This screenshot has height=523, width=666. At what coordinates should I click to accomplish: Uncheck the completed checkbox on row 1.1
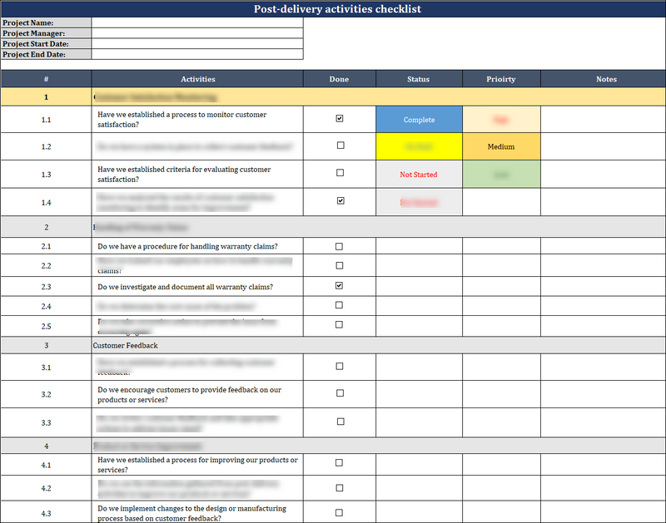point(339,118)
